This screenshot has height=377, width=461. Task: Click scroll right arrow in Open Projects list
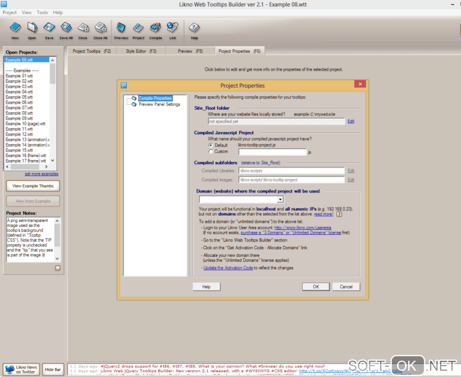[x=46, y=167]
